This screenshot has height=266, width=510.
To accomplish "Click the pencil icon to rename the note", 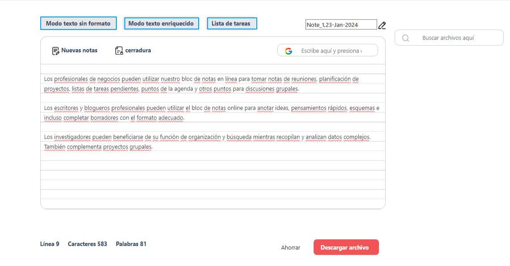I will pyautogui.click(x=382, y=25).
